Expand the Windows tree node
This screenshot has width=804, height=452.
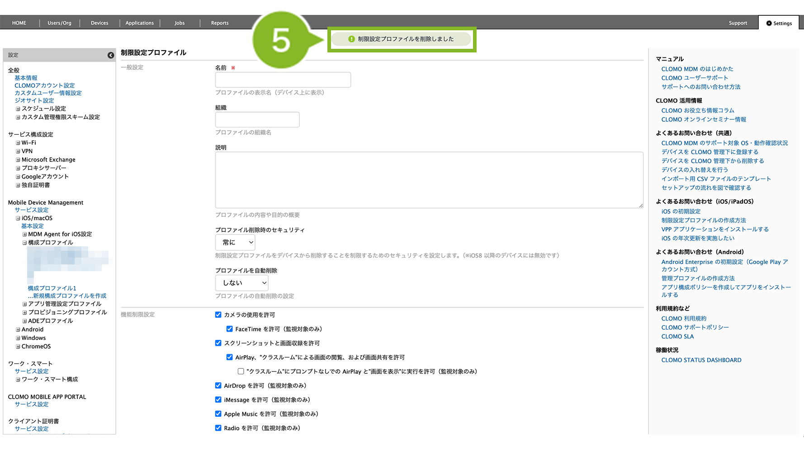point(18,338)
